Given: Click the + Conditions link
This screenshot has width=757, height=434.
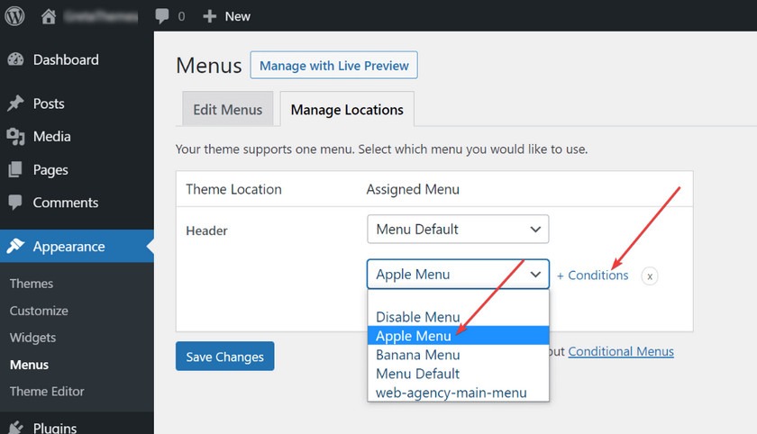Looking at the screenshot, I should pyautogui.click(x=592, y=276).
